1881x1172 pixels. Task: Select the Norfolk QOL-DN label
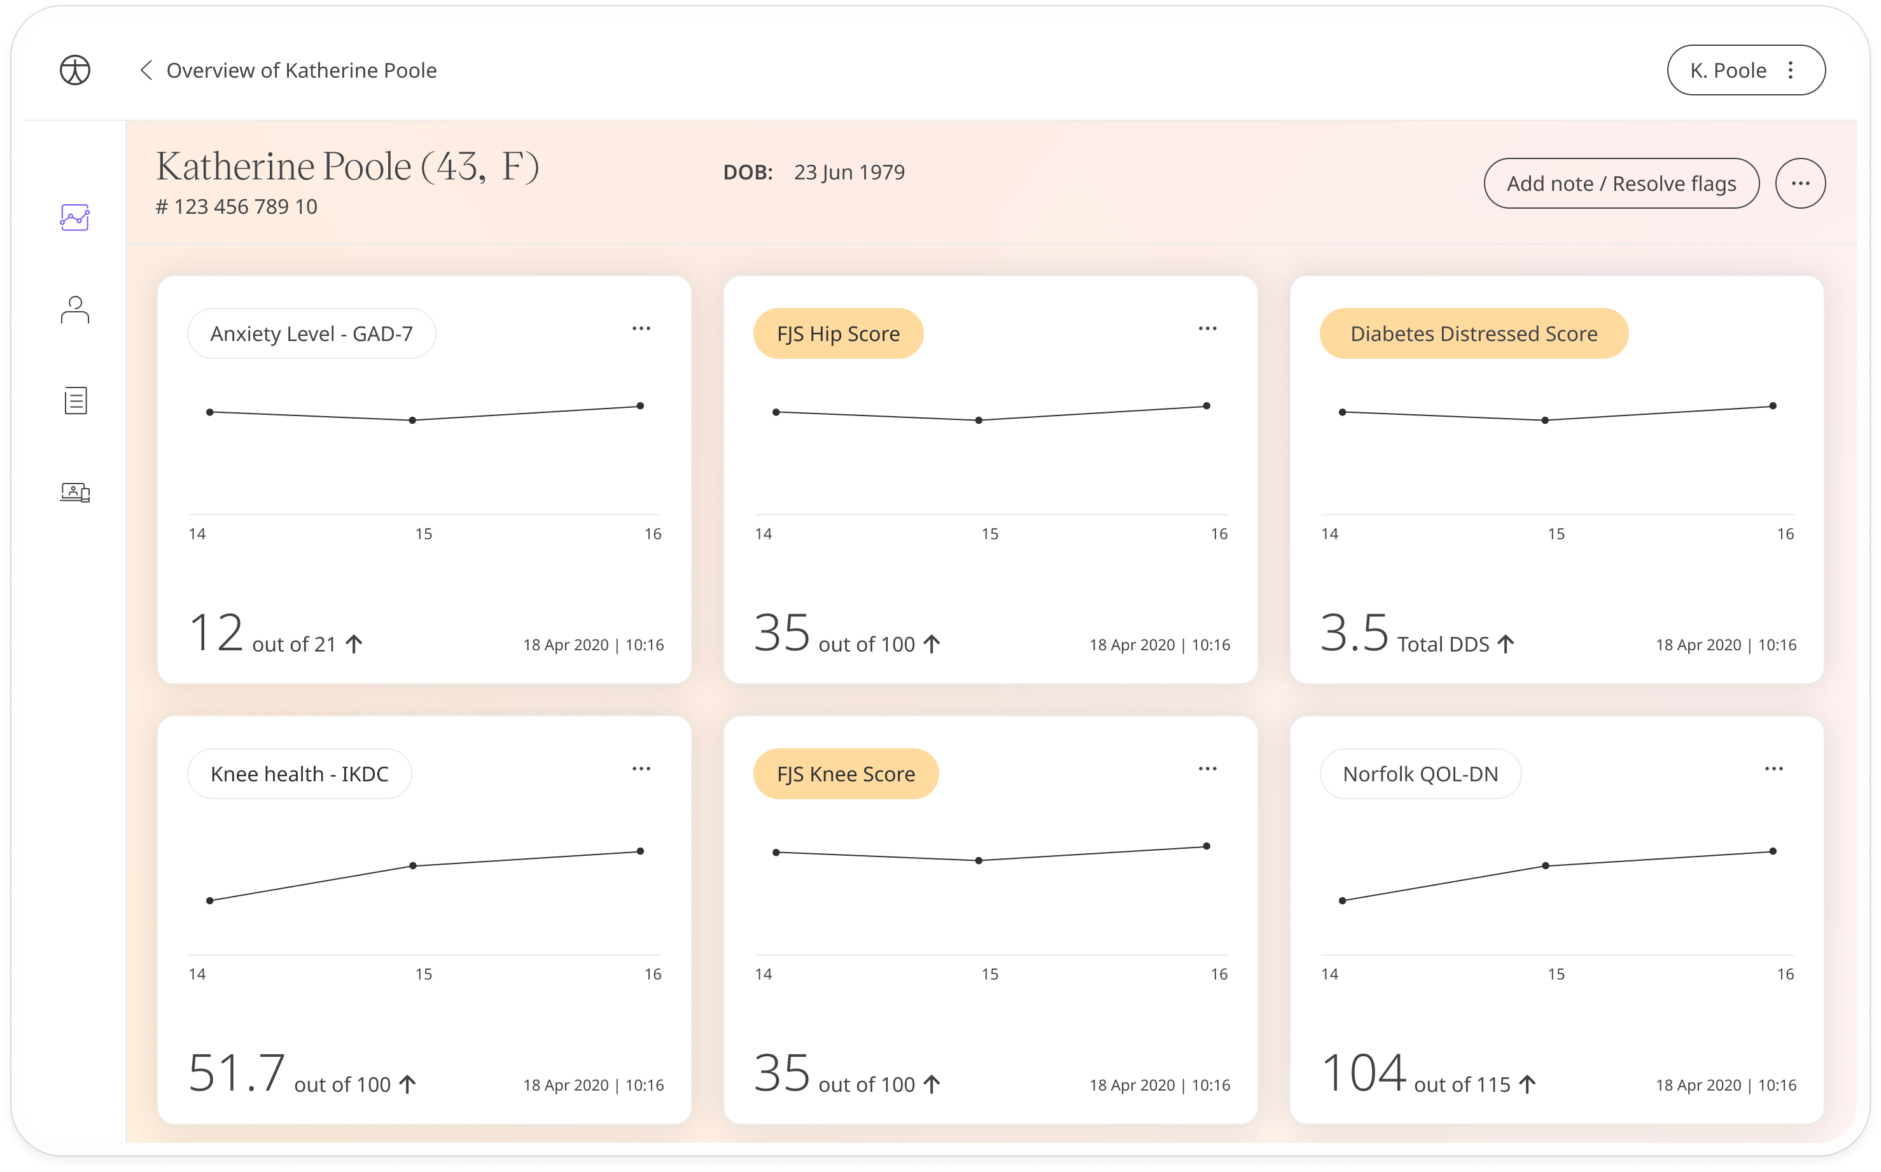pyautogui.click(x=1420, y=774)
